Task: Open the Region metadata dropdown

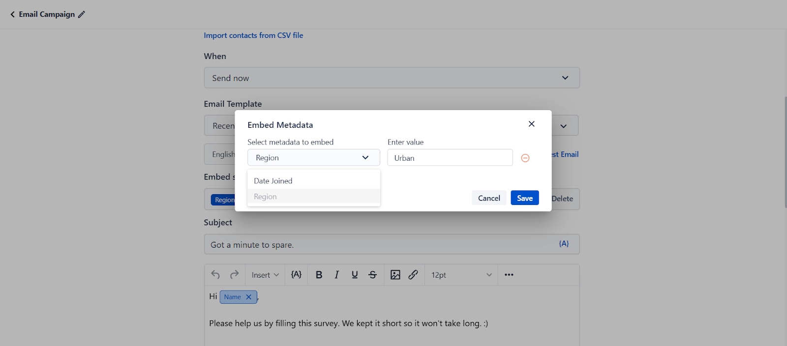Action: tap(313, 158)
